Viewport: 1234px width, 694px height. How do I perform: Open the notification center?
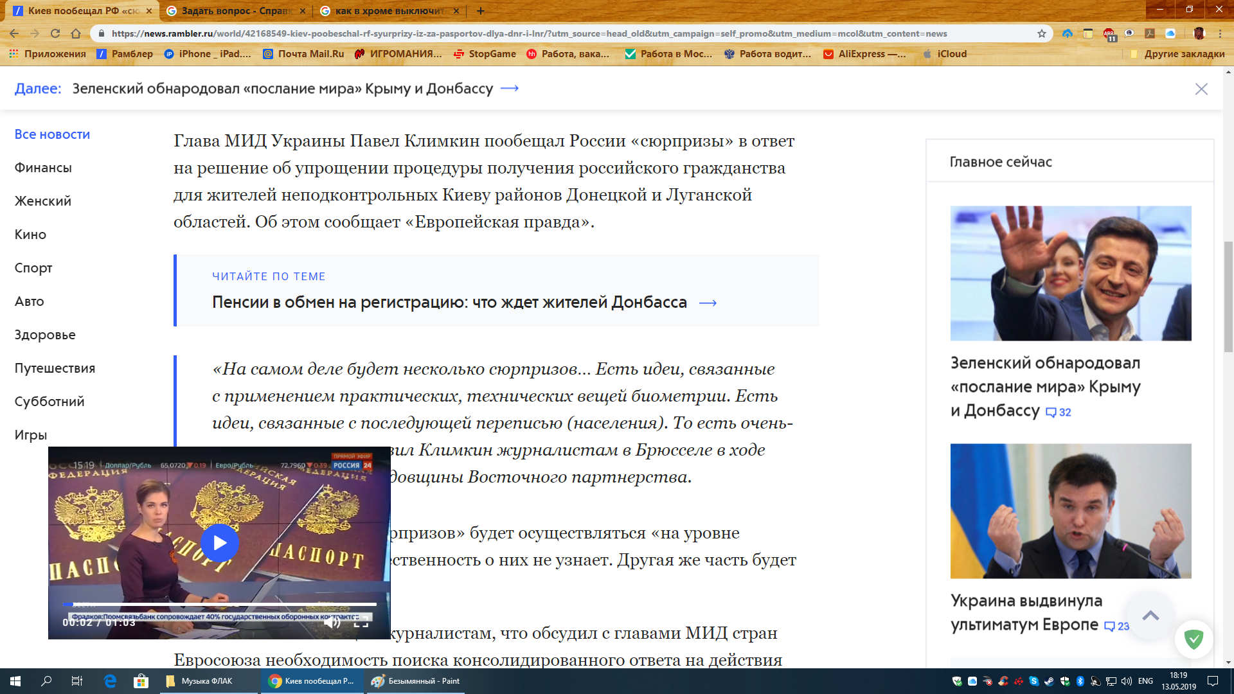click(x=1213, y=681)
